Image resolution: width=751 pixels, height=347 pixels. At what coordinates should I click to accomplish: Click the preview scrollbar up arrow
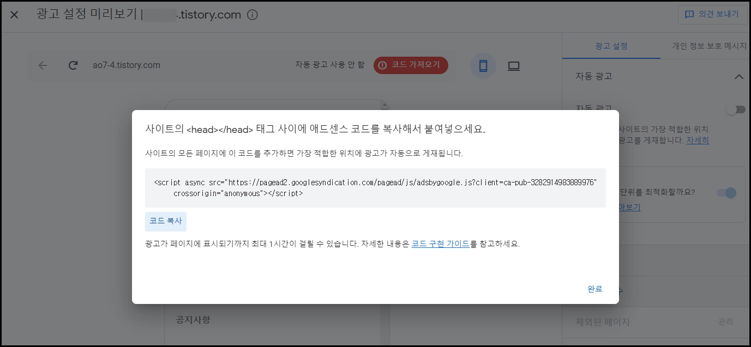[x=384, y=104]
